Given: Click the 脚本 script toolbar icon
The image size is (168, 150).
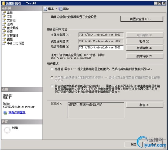Looking at the screenshot, I should (x=45, y=9).
